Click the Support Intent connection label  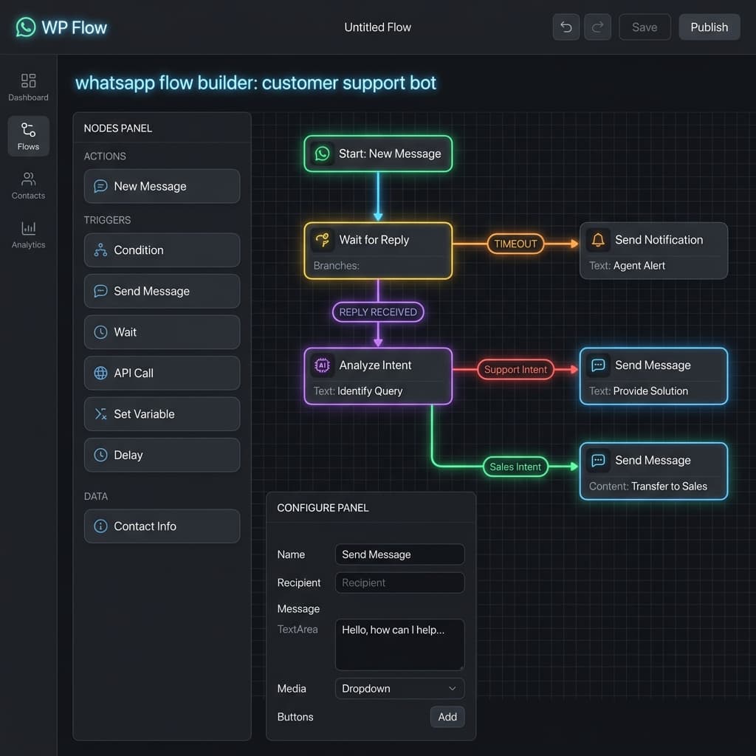pos(515,369)
